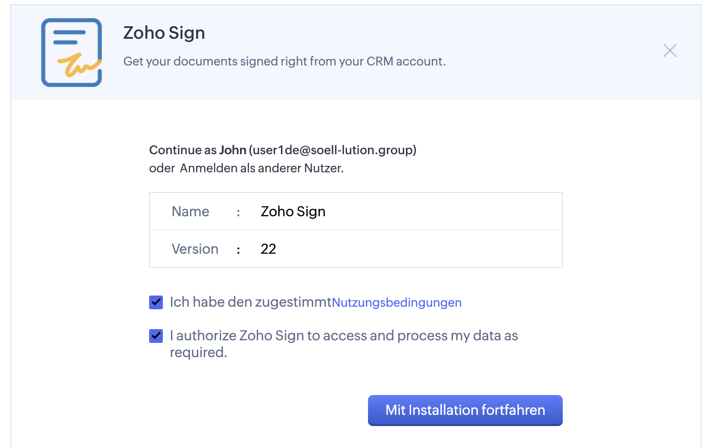Click the word required under authorization text
711x448 pixels.
coord(198,353)
